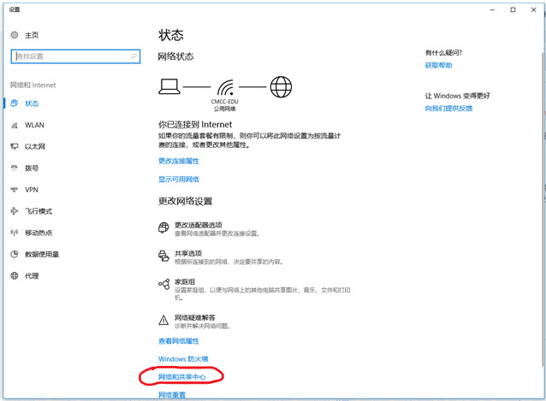Click the Home gear icon in sidebar

[x=15, y=35]
